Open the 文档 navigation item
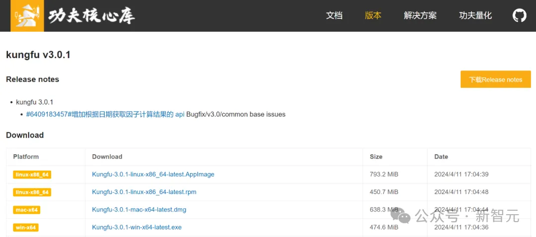This screenshot has height=237, width=536. click(334, 15)
